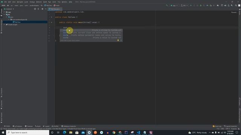Click the user avatar icon in toolbar
The image size is (241, 135).
[x=239, y=5]
